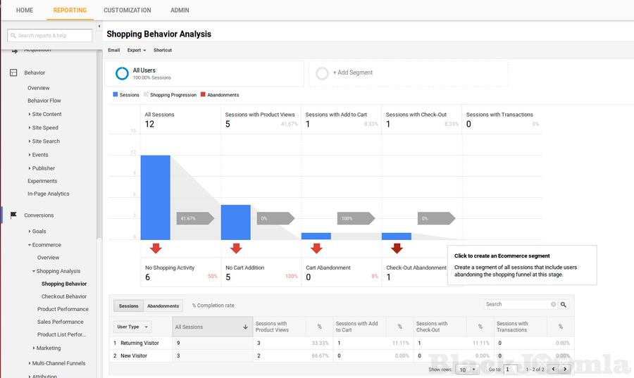
Task: Switch to the Admin tab
Action: (180, 11)
